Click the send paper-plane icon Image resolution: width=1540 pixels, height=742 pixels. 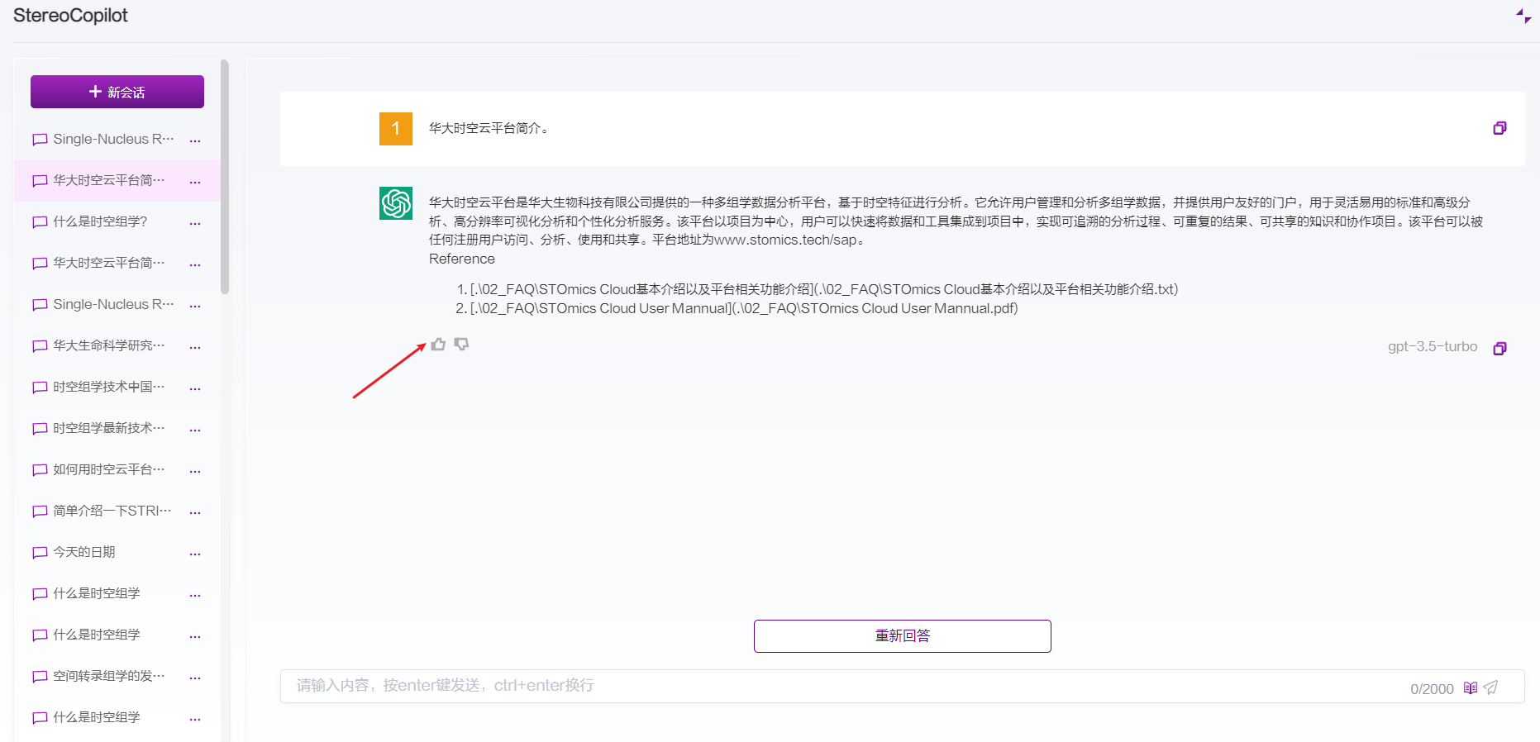pyautogui.click(x=1490, y=687)
